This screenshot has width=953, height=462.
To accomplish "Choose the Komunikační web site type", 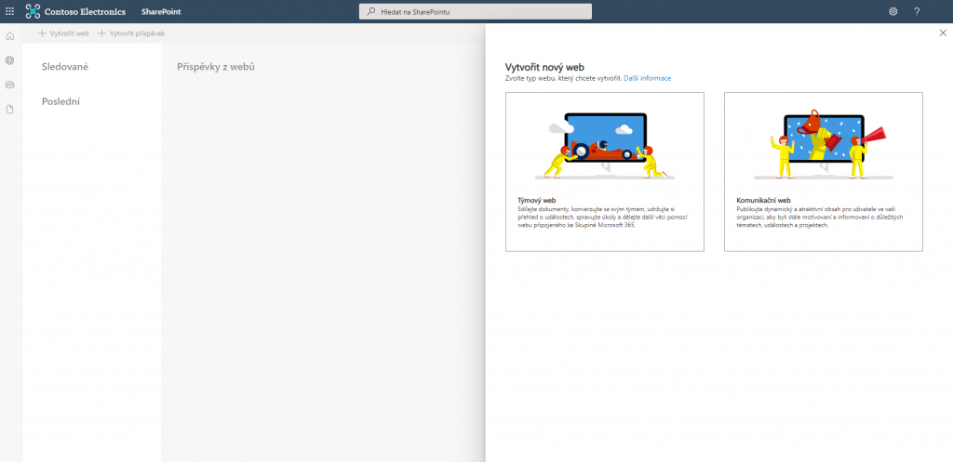I will (x=823, y=172).
